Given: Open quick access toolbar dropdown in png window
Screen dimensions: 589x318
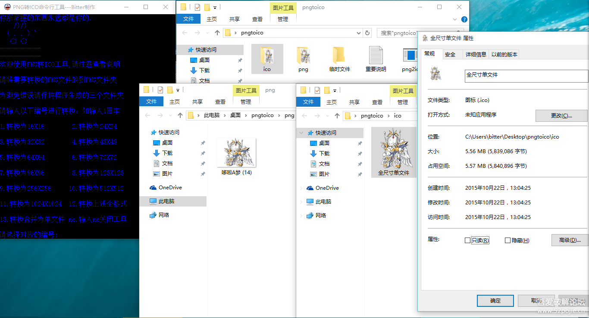Looking at the screenshot, I should (x=177, y=90).
